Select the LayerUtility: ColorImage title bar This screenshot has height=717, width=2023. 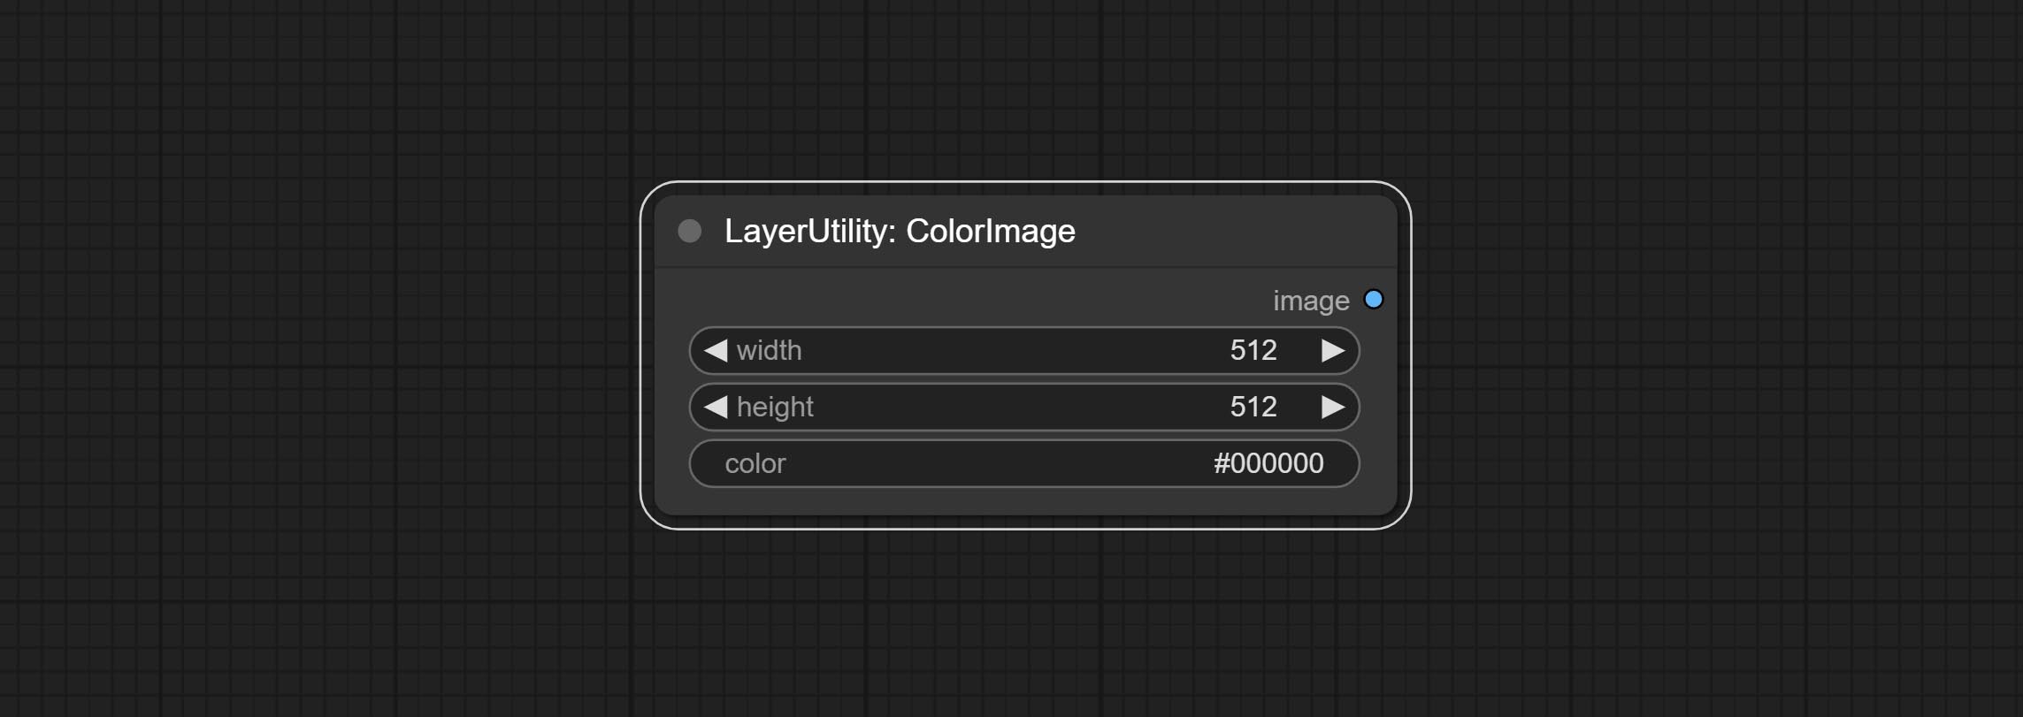pos(1025,231)
